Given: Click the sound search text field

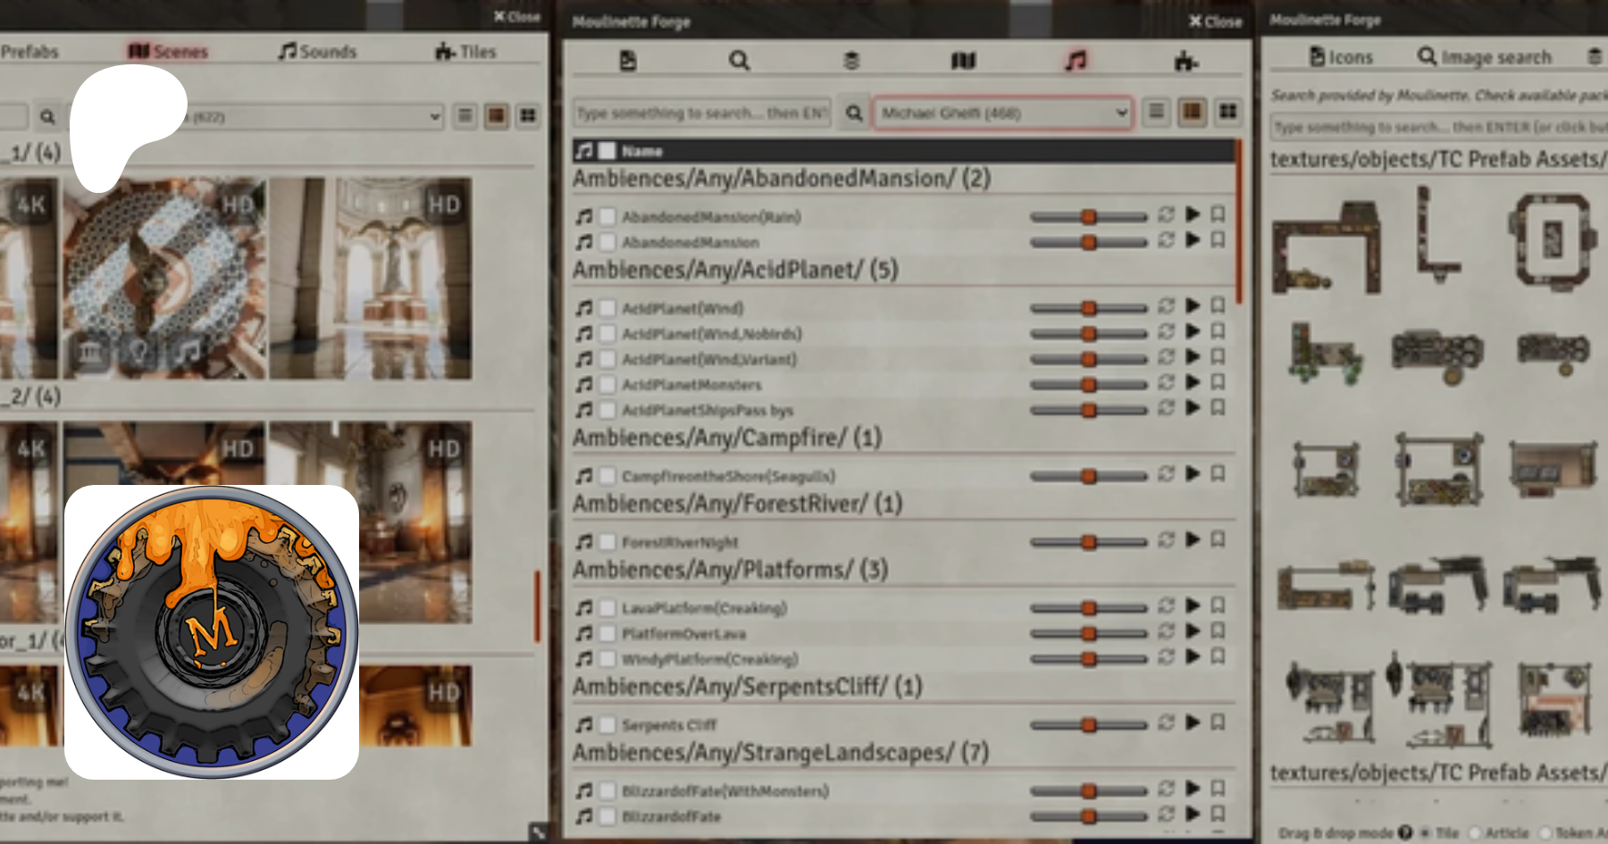Looking at the screenshot, I should [x=702, y=113].
